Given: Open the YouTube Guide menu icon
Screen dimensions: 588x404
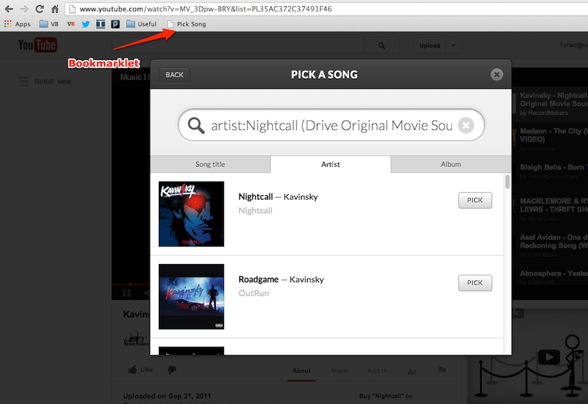Looking at the screenshot, I should (x=24, y=81).
